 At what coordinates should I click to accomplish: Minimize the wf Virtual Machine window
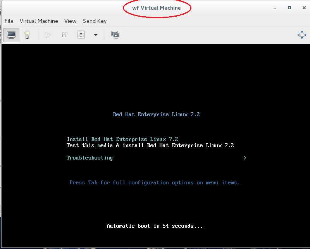click(x=275, y=8)
